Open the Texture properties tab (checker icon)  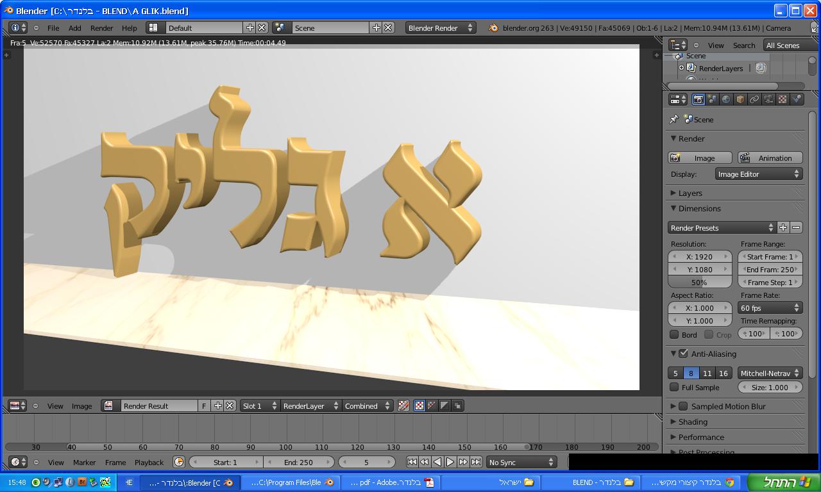click(x=783, y=99)
